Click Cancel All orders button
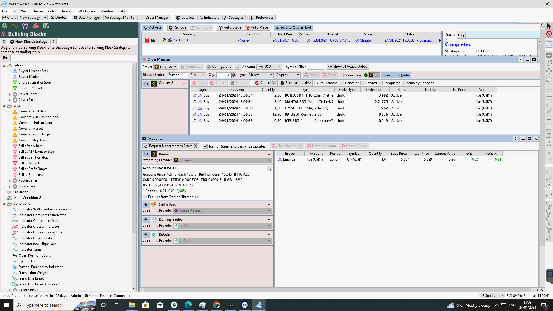Screen dimensions: 553x311 [265, 83]
